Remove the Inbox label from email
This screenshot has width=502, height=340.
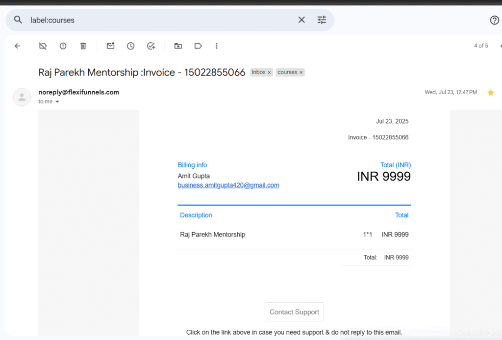pos(269,73)
